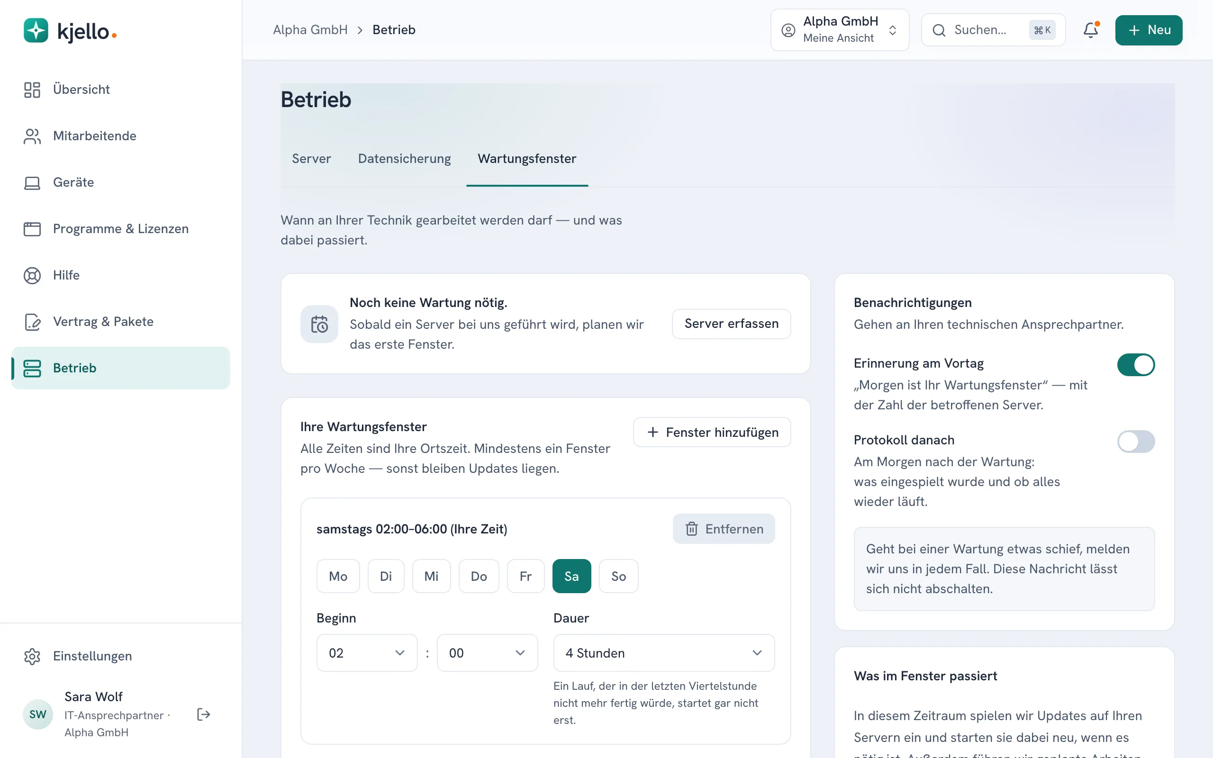The image size is (1213, 758).
Task: Switch to the Datensicherung tab
Action: coord(405,159)
